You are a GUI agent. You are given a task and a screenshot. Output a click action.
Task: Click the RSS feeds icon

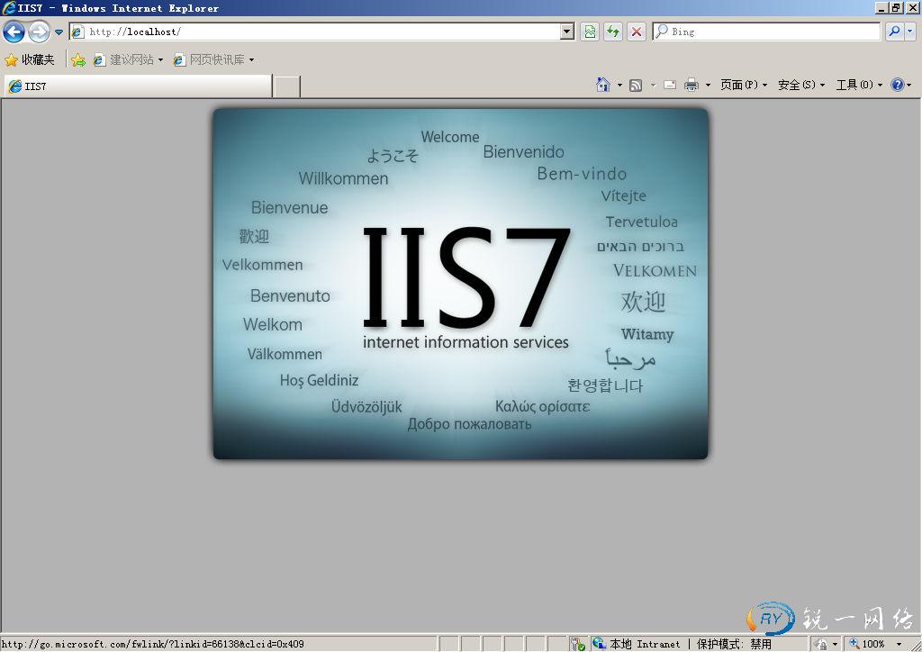click(636, 85)
